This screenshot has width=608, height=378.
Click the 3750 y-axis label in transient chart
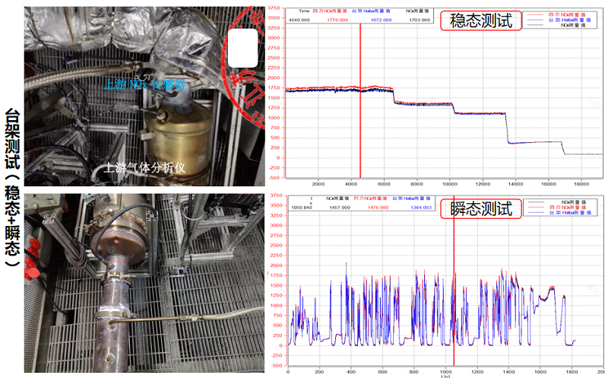click(x=277, y=195)
